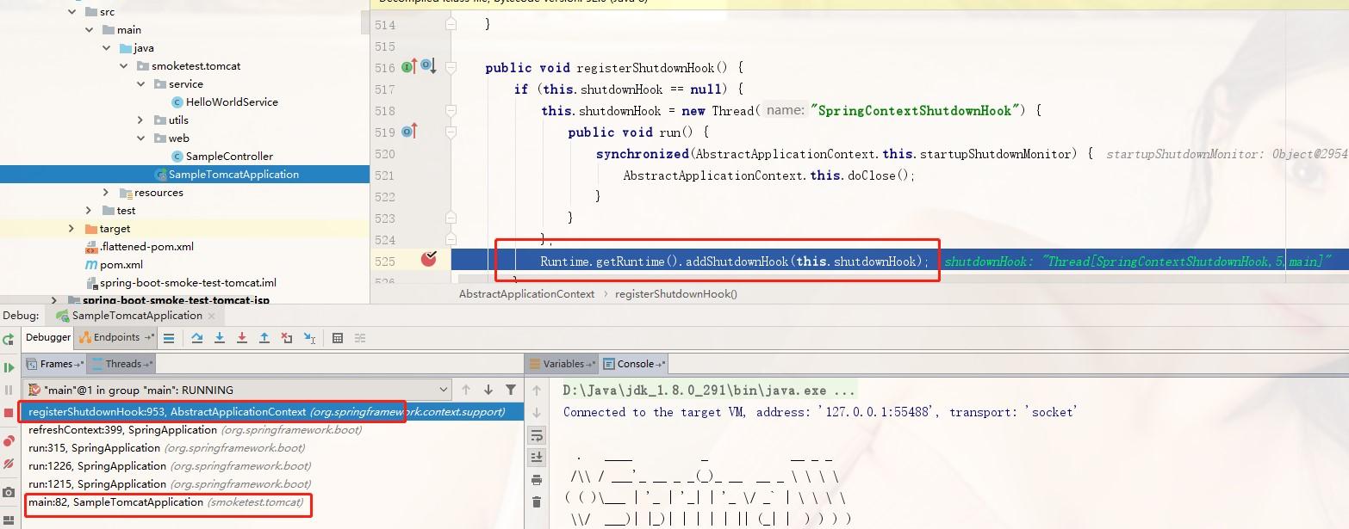1349x529 pixels.
Task: Click implements gutter icon at line 516
Action: point(410,66)
